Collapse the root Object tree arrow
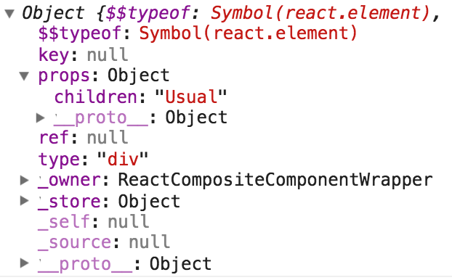Image resolution: width=452 pixels, height=280 pixels. pyautogui.click(x=9, y=14)
